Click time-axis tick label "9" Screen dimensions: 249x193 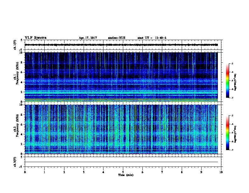[x=201, y=172]
